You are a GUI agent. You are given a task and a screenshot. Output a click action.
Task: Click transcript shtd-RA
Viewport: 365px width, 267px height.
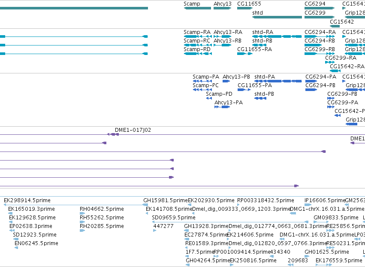click(x=277, y=36)
